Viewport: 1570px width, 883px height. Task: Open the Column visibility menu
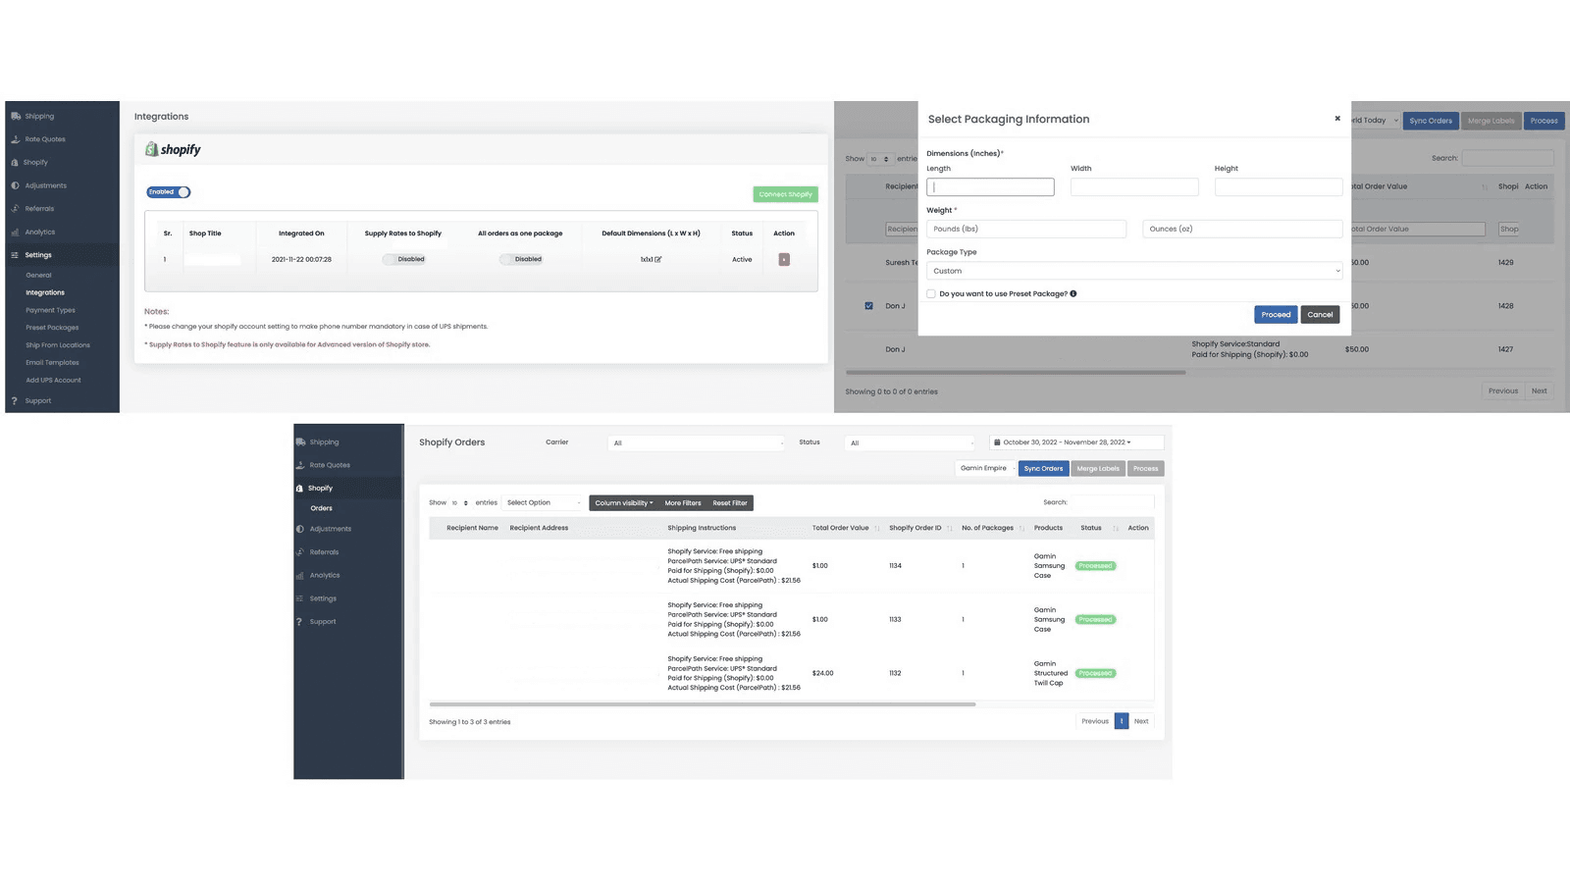[623, 502]
